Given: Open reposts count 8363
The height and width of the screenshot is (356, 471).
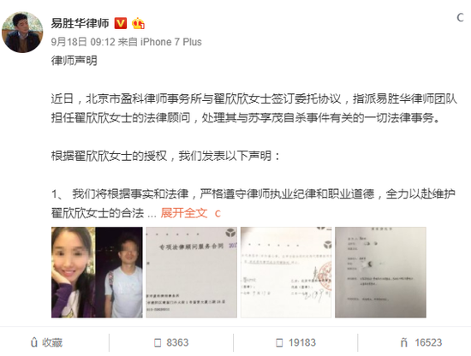Looking at the screenshot, I should tap(177, 342).
